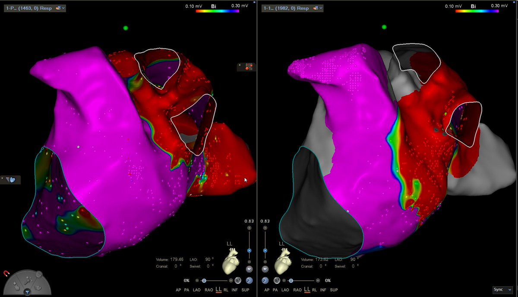This screenshot has width=518, height=297.
Task: Switch right map to RL view
Action: coord(315,290)
